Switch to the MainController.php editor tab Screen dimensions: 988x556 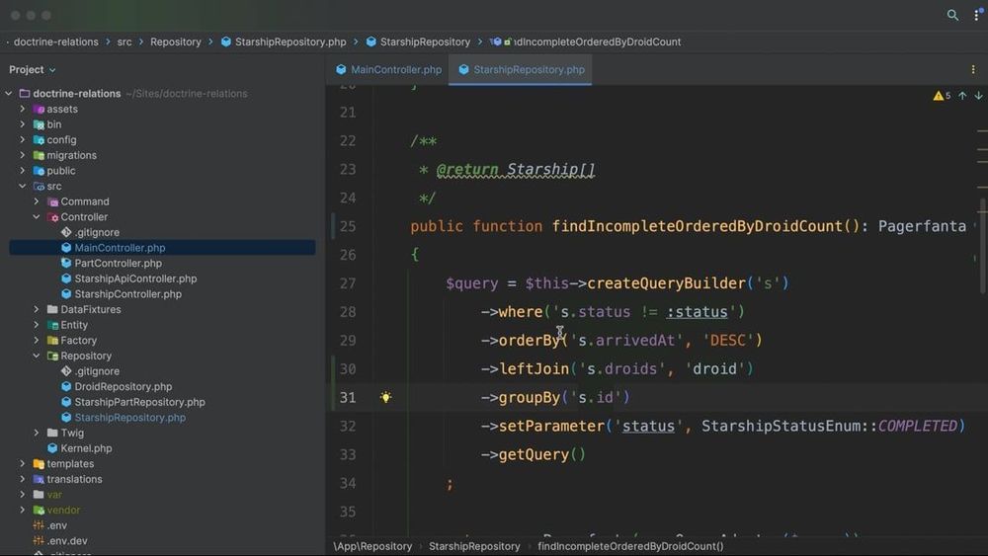(388, 70)
